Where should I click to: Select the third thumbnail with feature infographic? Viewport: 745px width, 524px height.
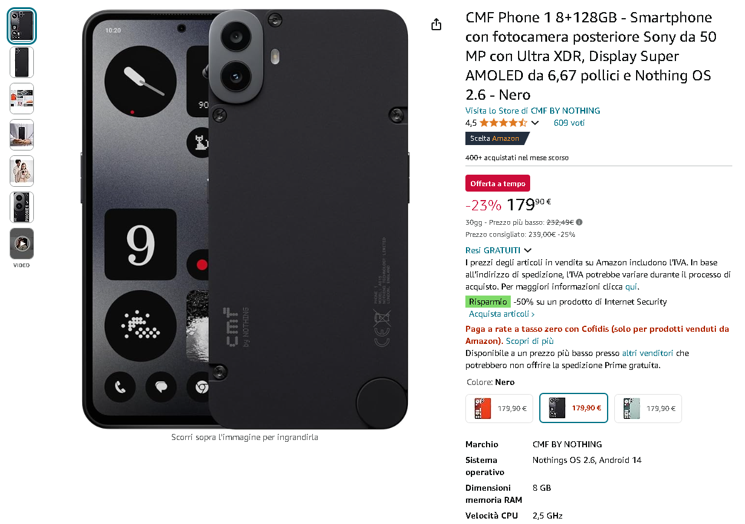[22, 99]
